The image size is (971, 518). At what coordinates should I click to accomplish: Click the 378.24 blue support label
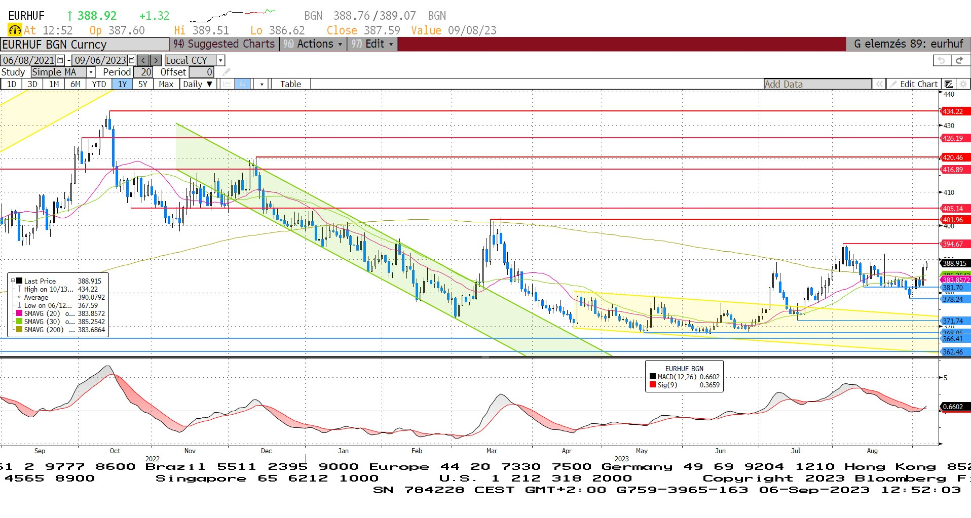pos(955,299)
